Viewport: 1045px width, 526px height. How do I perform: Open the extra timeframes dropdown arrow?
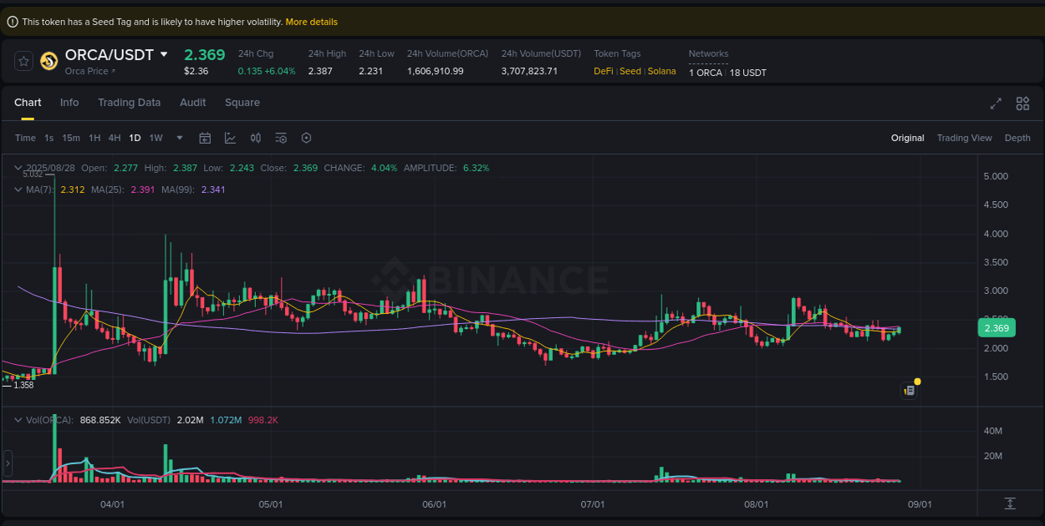[x=178, y=138]
